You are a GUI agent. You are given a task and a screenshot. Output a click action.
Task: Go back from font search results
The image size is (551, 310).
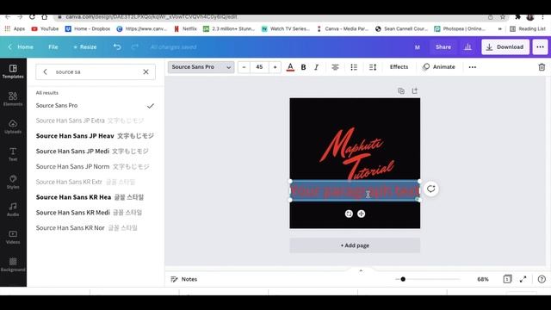(x=45, y=71)
